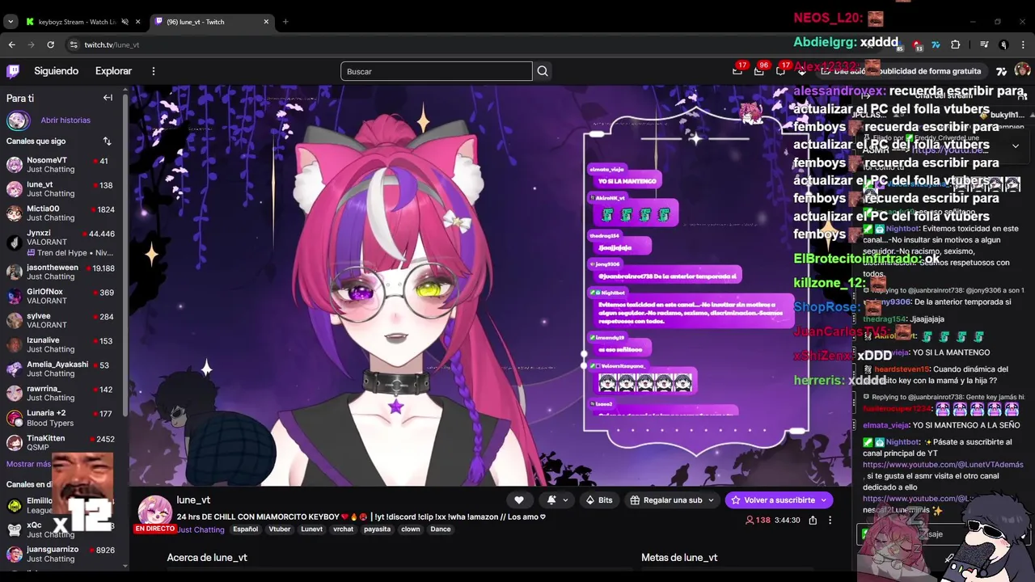Image resolution: width=1035 pixels, height=582 pixels.
Task: Click the Lunevt tag
Action: (312, 529)
